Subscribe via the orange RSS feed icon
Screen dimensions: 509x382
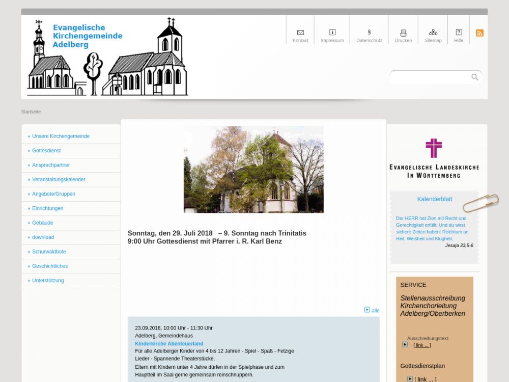479,33
